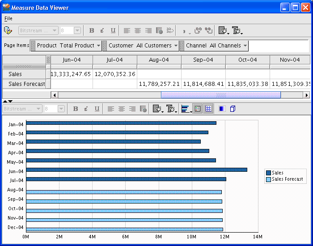Toggle Italic in the lower graph toolbar
313x246 pixels.
[x=86, y=109]
